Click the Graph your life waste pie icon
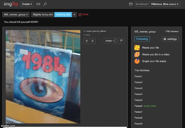The height and width of the screenshot is (128, 185). [137, 61]
